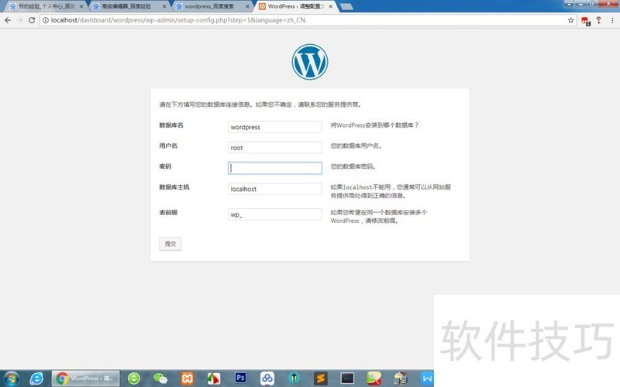Open the green 360 browser taskbar icon
Image resolution: width=620 pixels, height=387 pixels.
(133, 378)
